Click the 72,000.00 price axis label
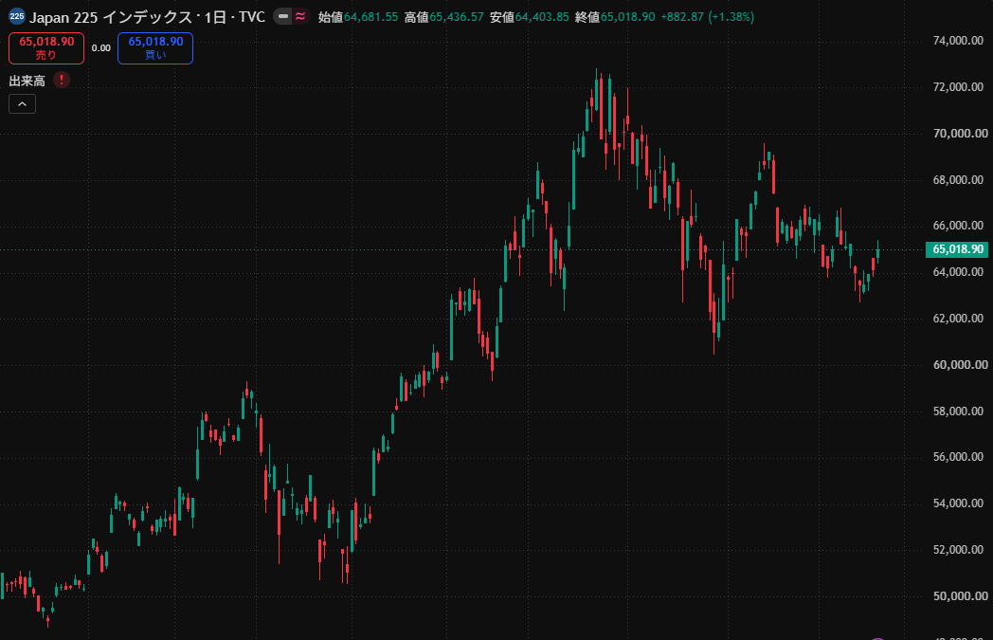 tap(958, 87)
